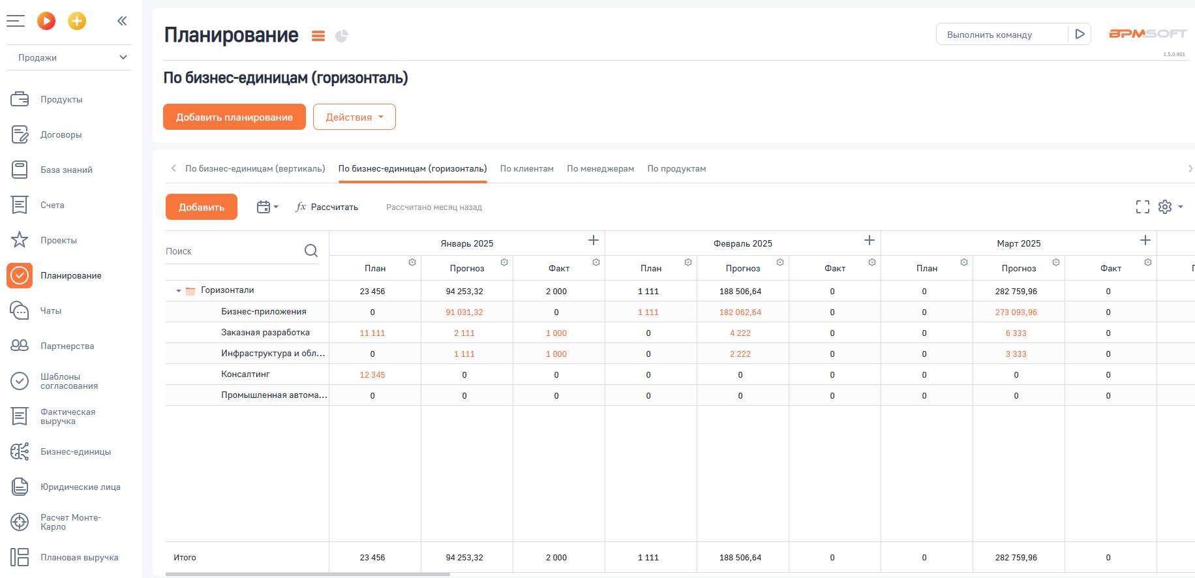This screenshot has width=1195, height=578.
Task: Click Консалтинг plan value 12 345
Action: [x=372, y=375]
